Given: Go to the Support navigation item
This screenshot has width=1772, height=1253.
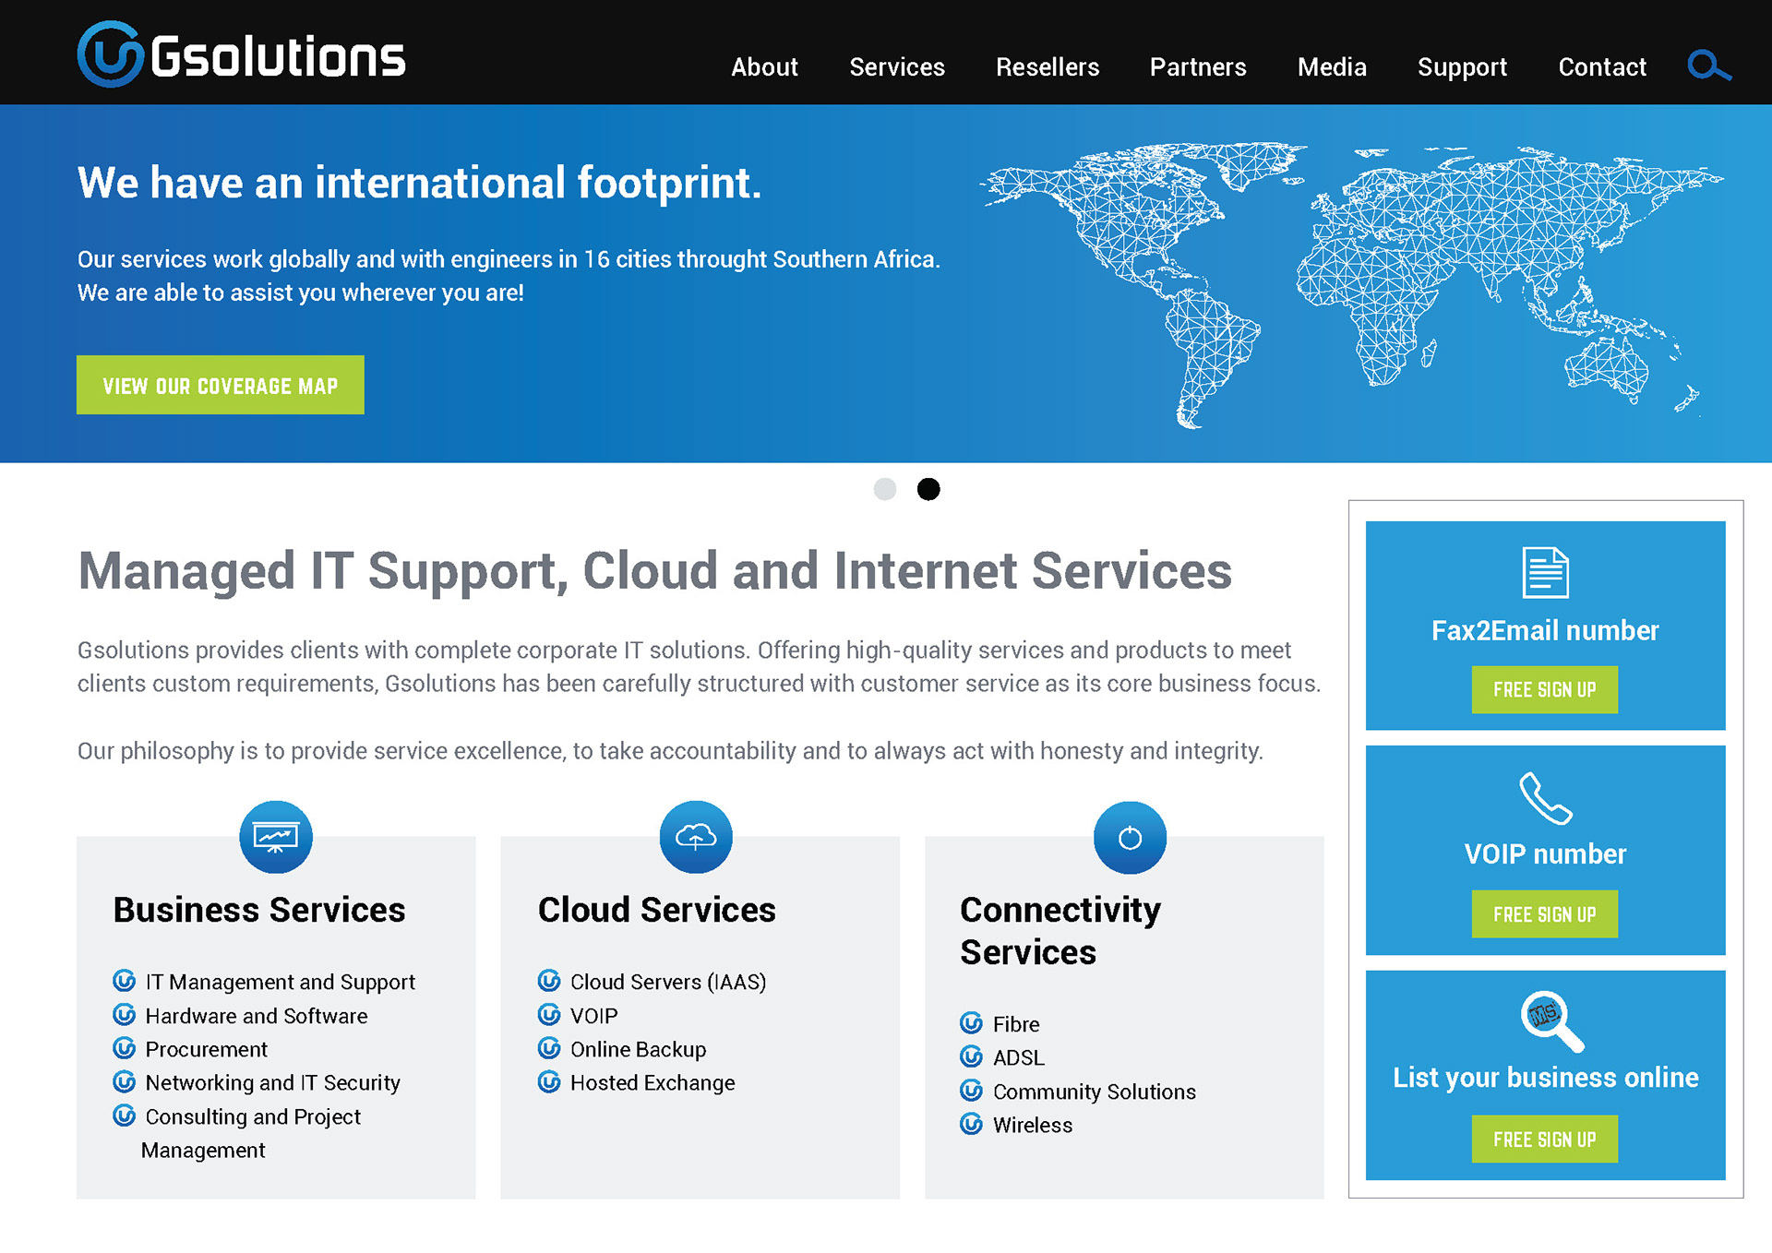Looking at the screenshot, I should (x=1461, y=67).
